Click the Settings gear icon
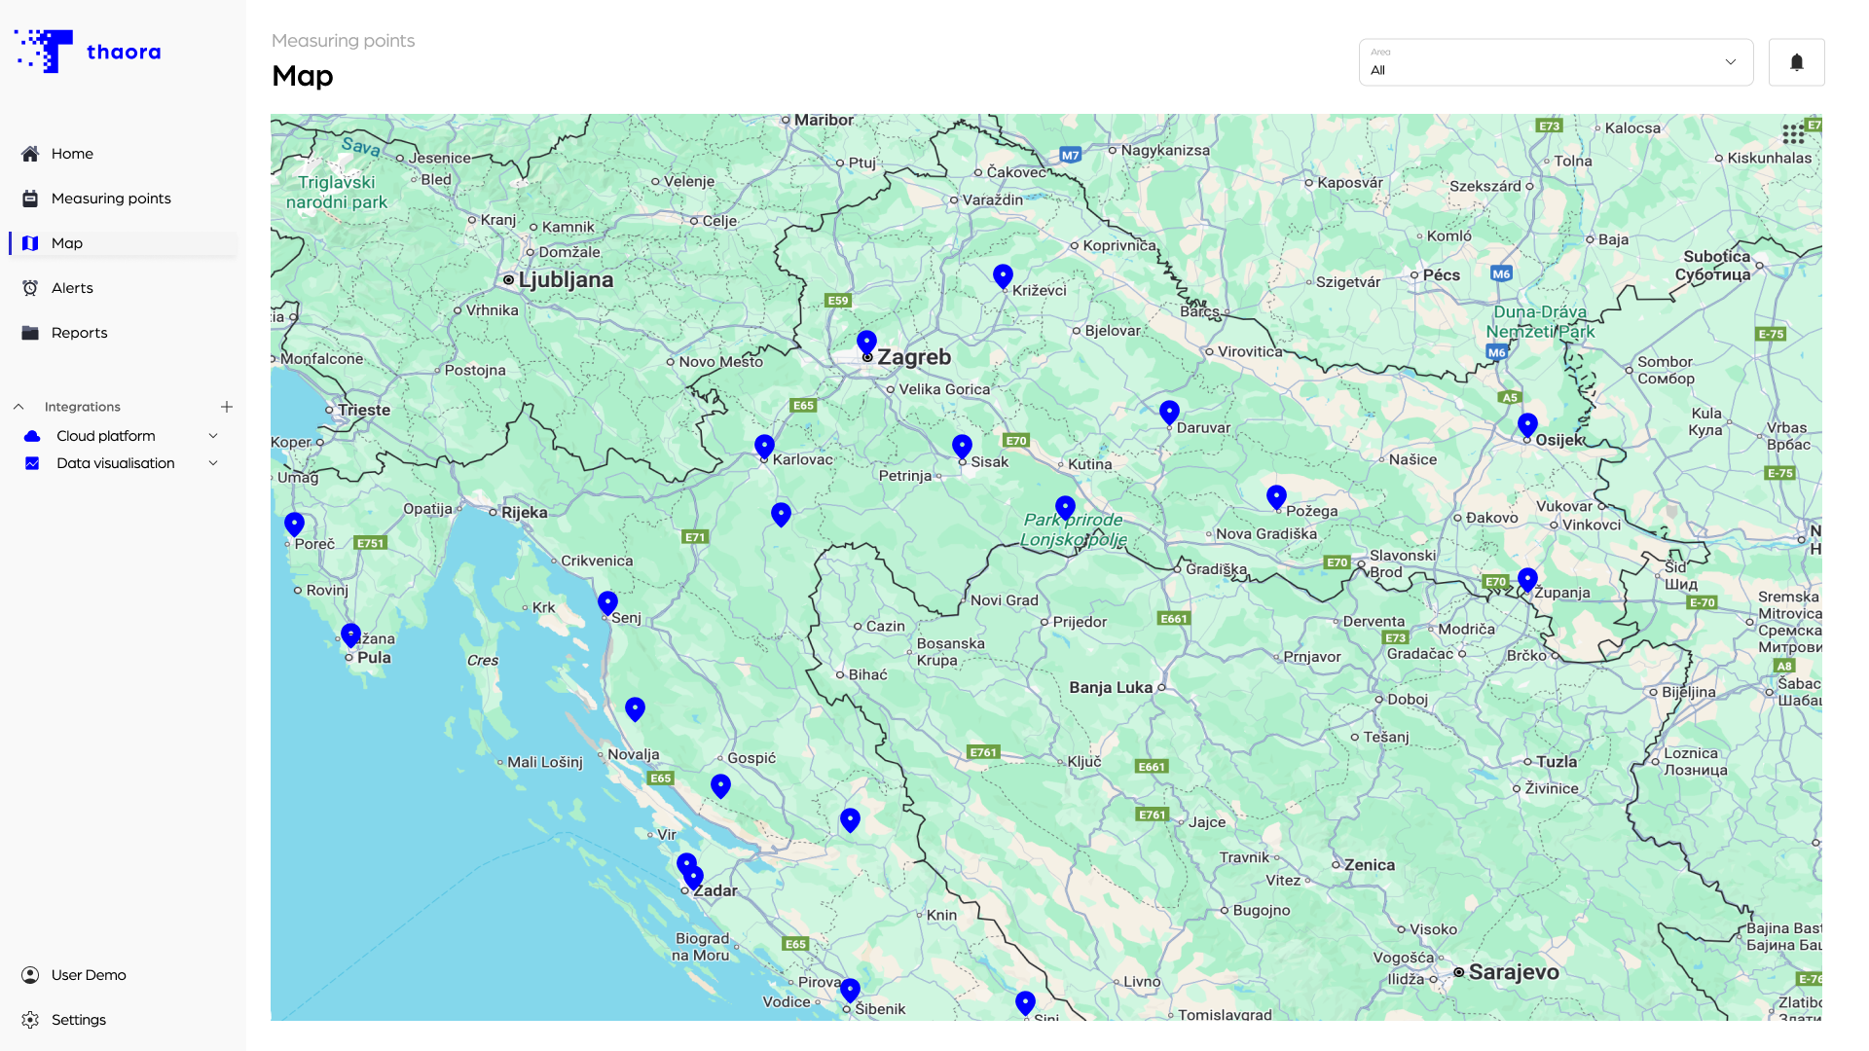Image resolution: width=1869 pixels, height=1051 pixels. [x=30, y=1020]
